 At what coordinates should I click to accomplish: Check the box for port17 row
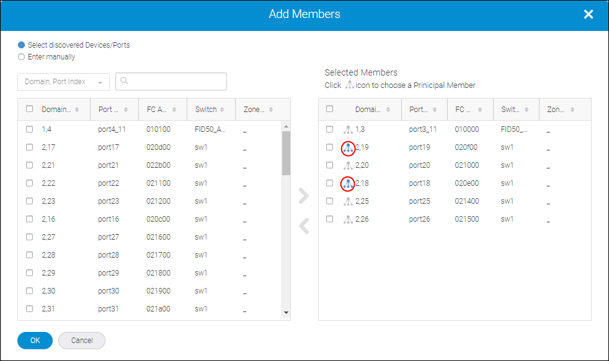pyautogui.click(x=29, y=147)
